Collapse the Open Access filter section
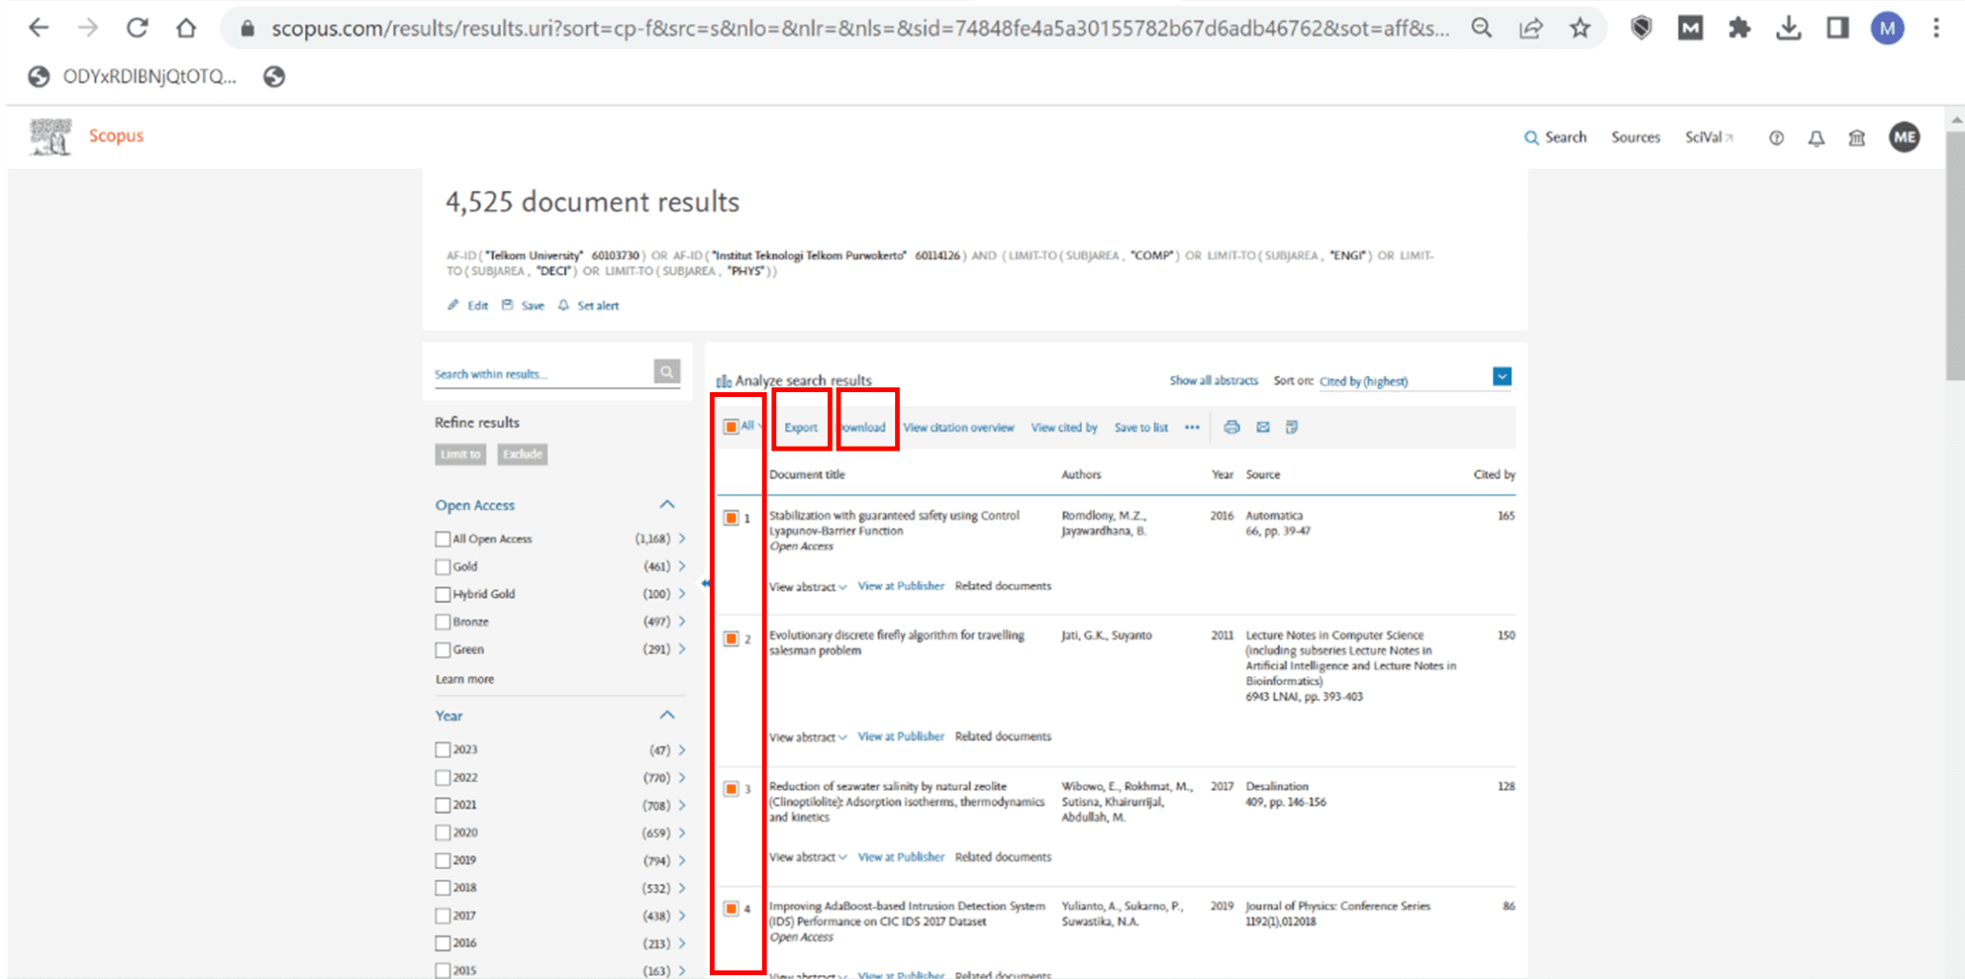The height and width of the screenshot is (979, 1965). (x=667, y=504)
